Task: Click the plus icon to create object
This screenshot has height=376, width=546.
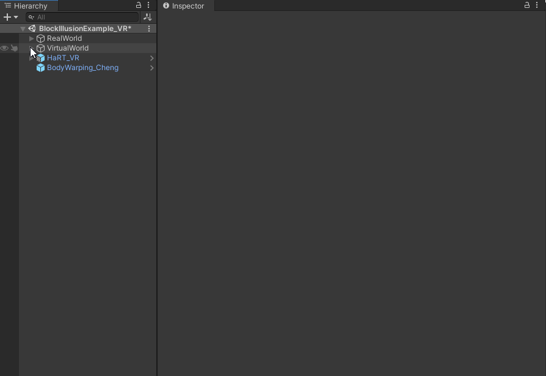Action: pos(7,17)
